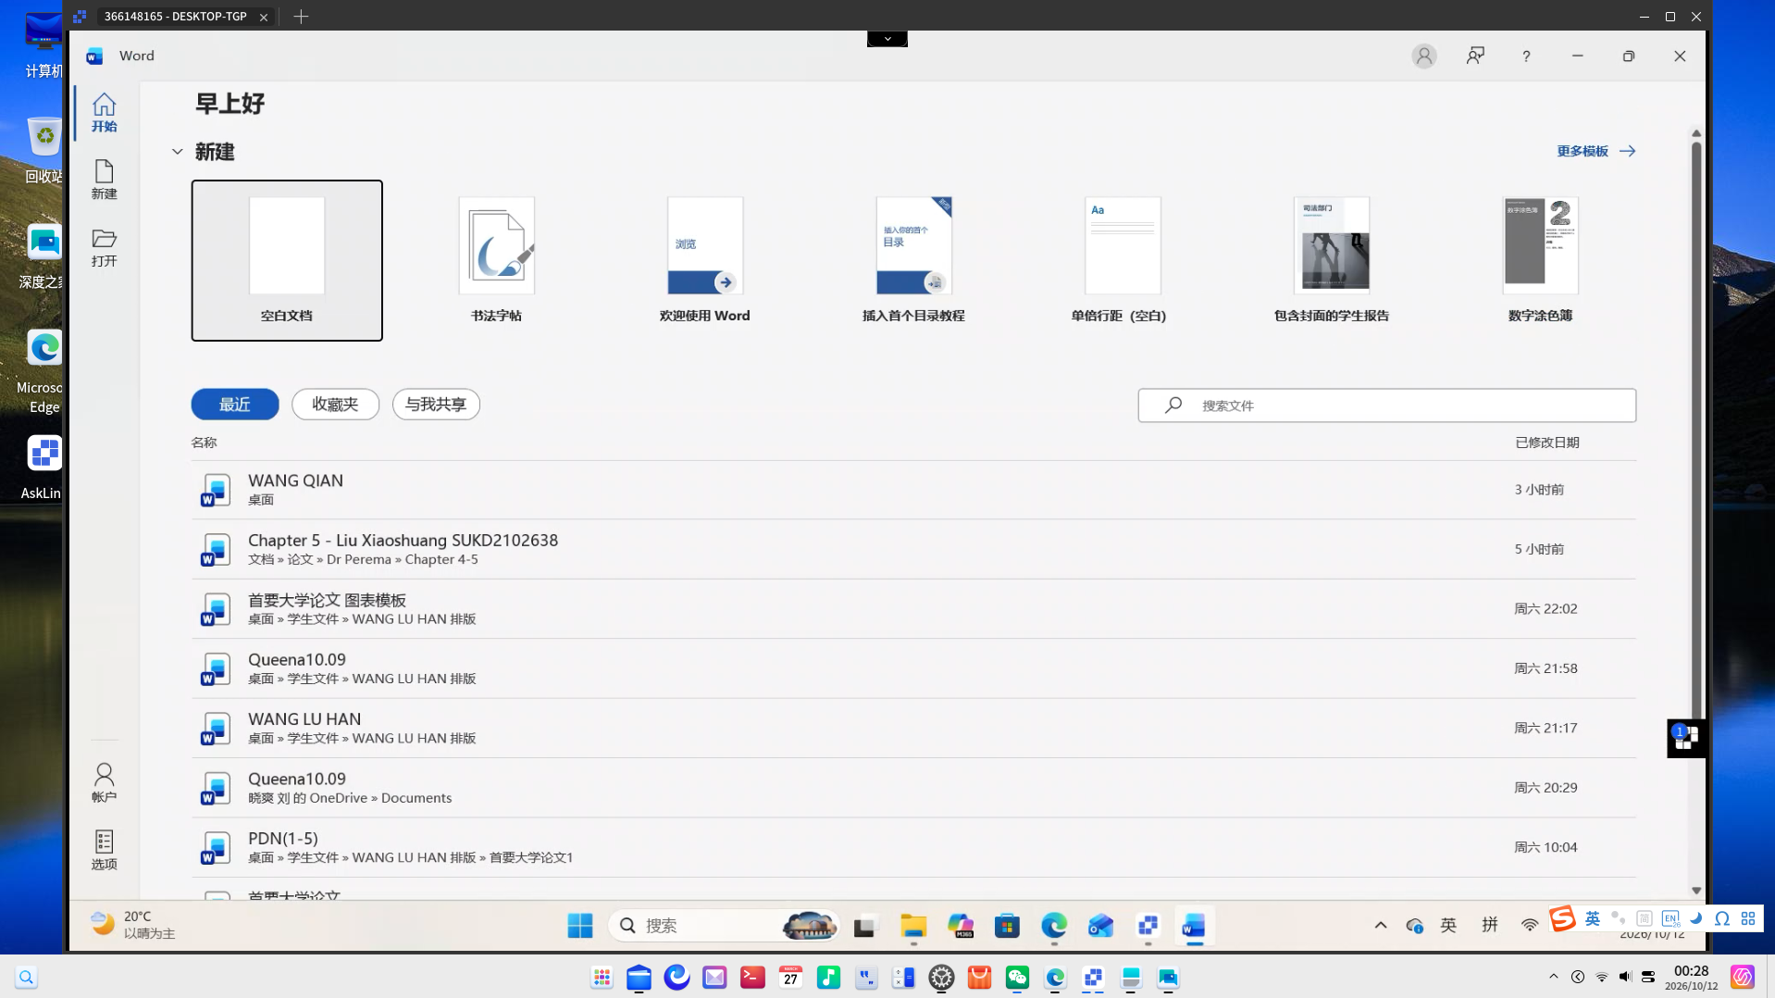Select the 新建 item in Word sidebar
The width and height of the screenshot is (1775, 998).
point(104,180)
